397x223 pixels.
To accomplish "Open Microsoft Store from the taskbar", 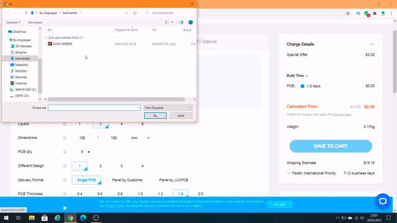I will click(x=45, y=217).
